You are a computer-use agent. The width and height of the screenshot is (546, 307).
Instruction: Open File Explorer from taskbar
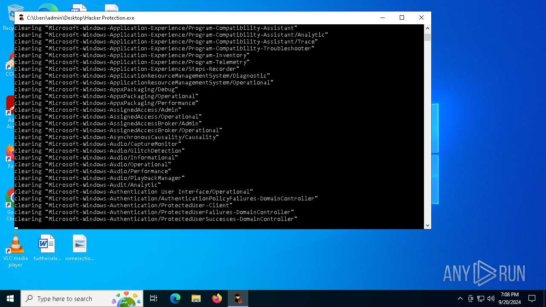196,298
